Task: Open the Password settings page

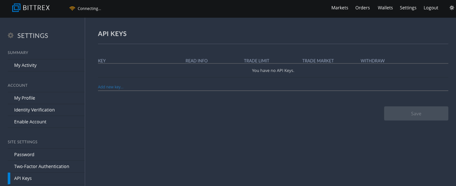Action: [46, 154]
